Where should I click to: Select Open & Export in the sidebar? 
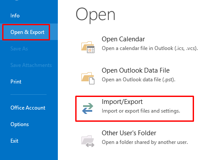coord(27,32)
